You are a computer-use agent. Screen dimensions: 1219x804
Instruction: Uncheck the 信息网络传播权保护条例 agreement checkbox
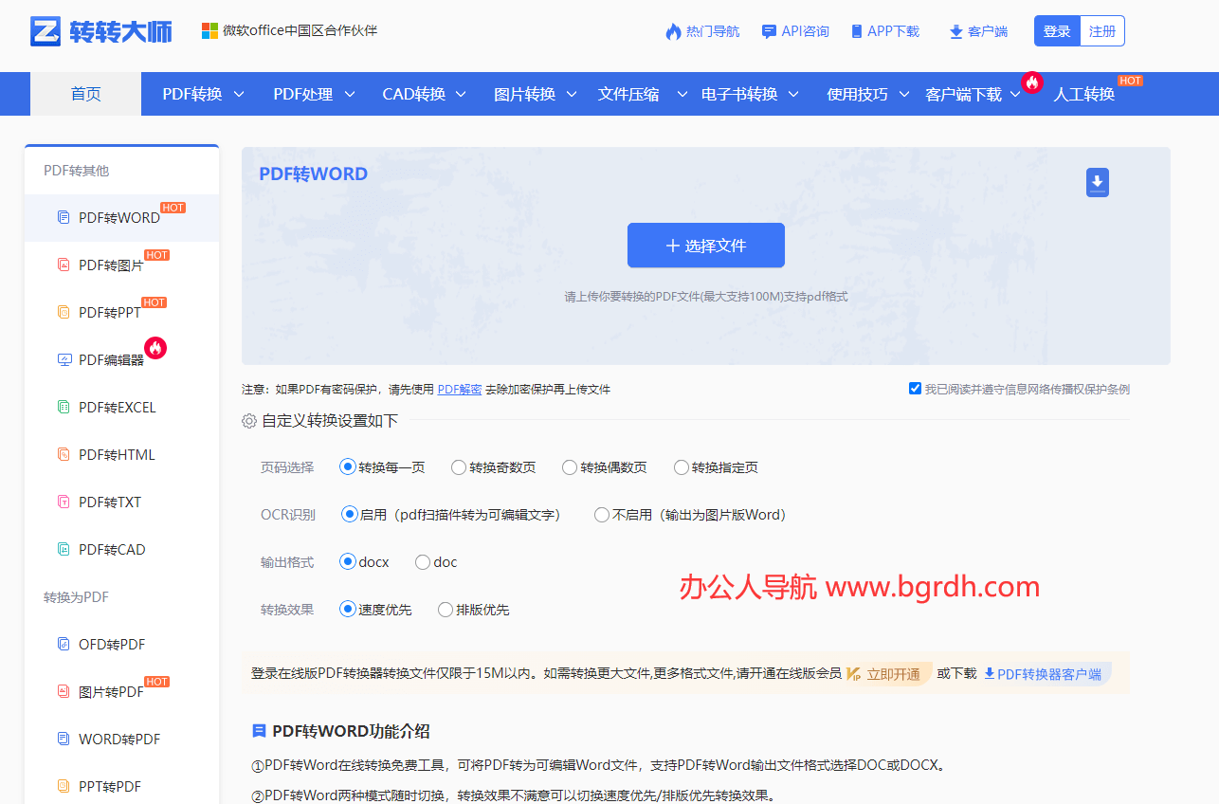(x=915, y=389)
